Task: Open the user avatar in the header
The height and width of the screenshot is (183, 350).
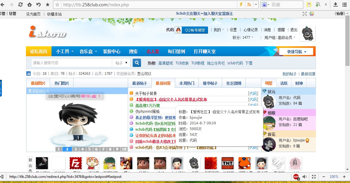Action: click(x=307, y=34)
